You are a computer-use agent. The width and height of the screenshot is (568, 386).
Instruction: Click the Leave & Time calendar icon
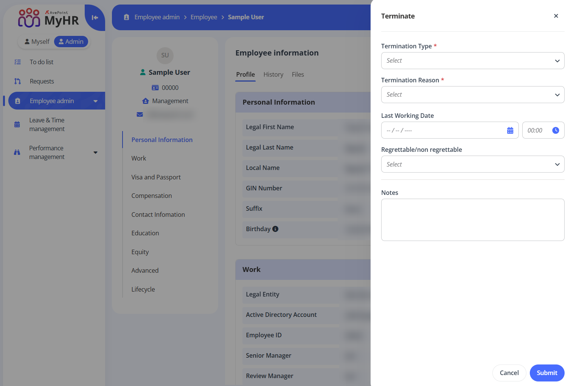coord(17,124)
